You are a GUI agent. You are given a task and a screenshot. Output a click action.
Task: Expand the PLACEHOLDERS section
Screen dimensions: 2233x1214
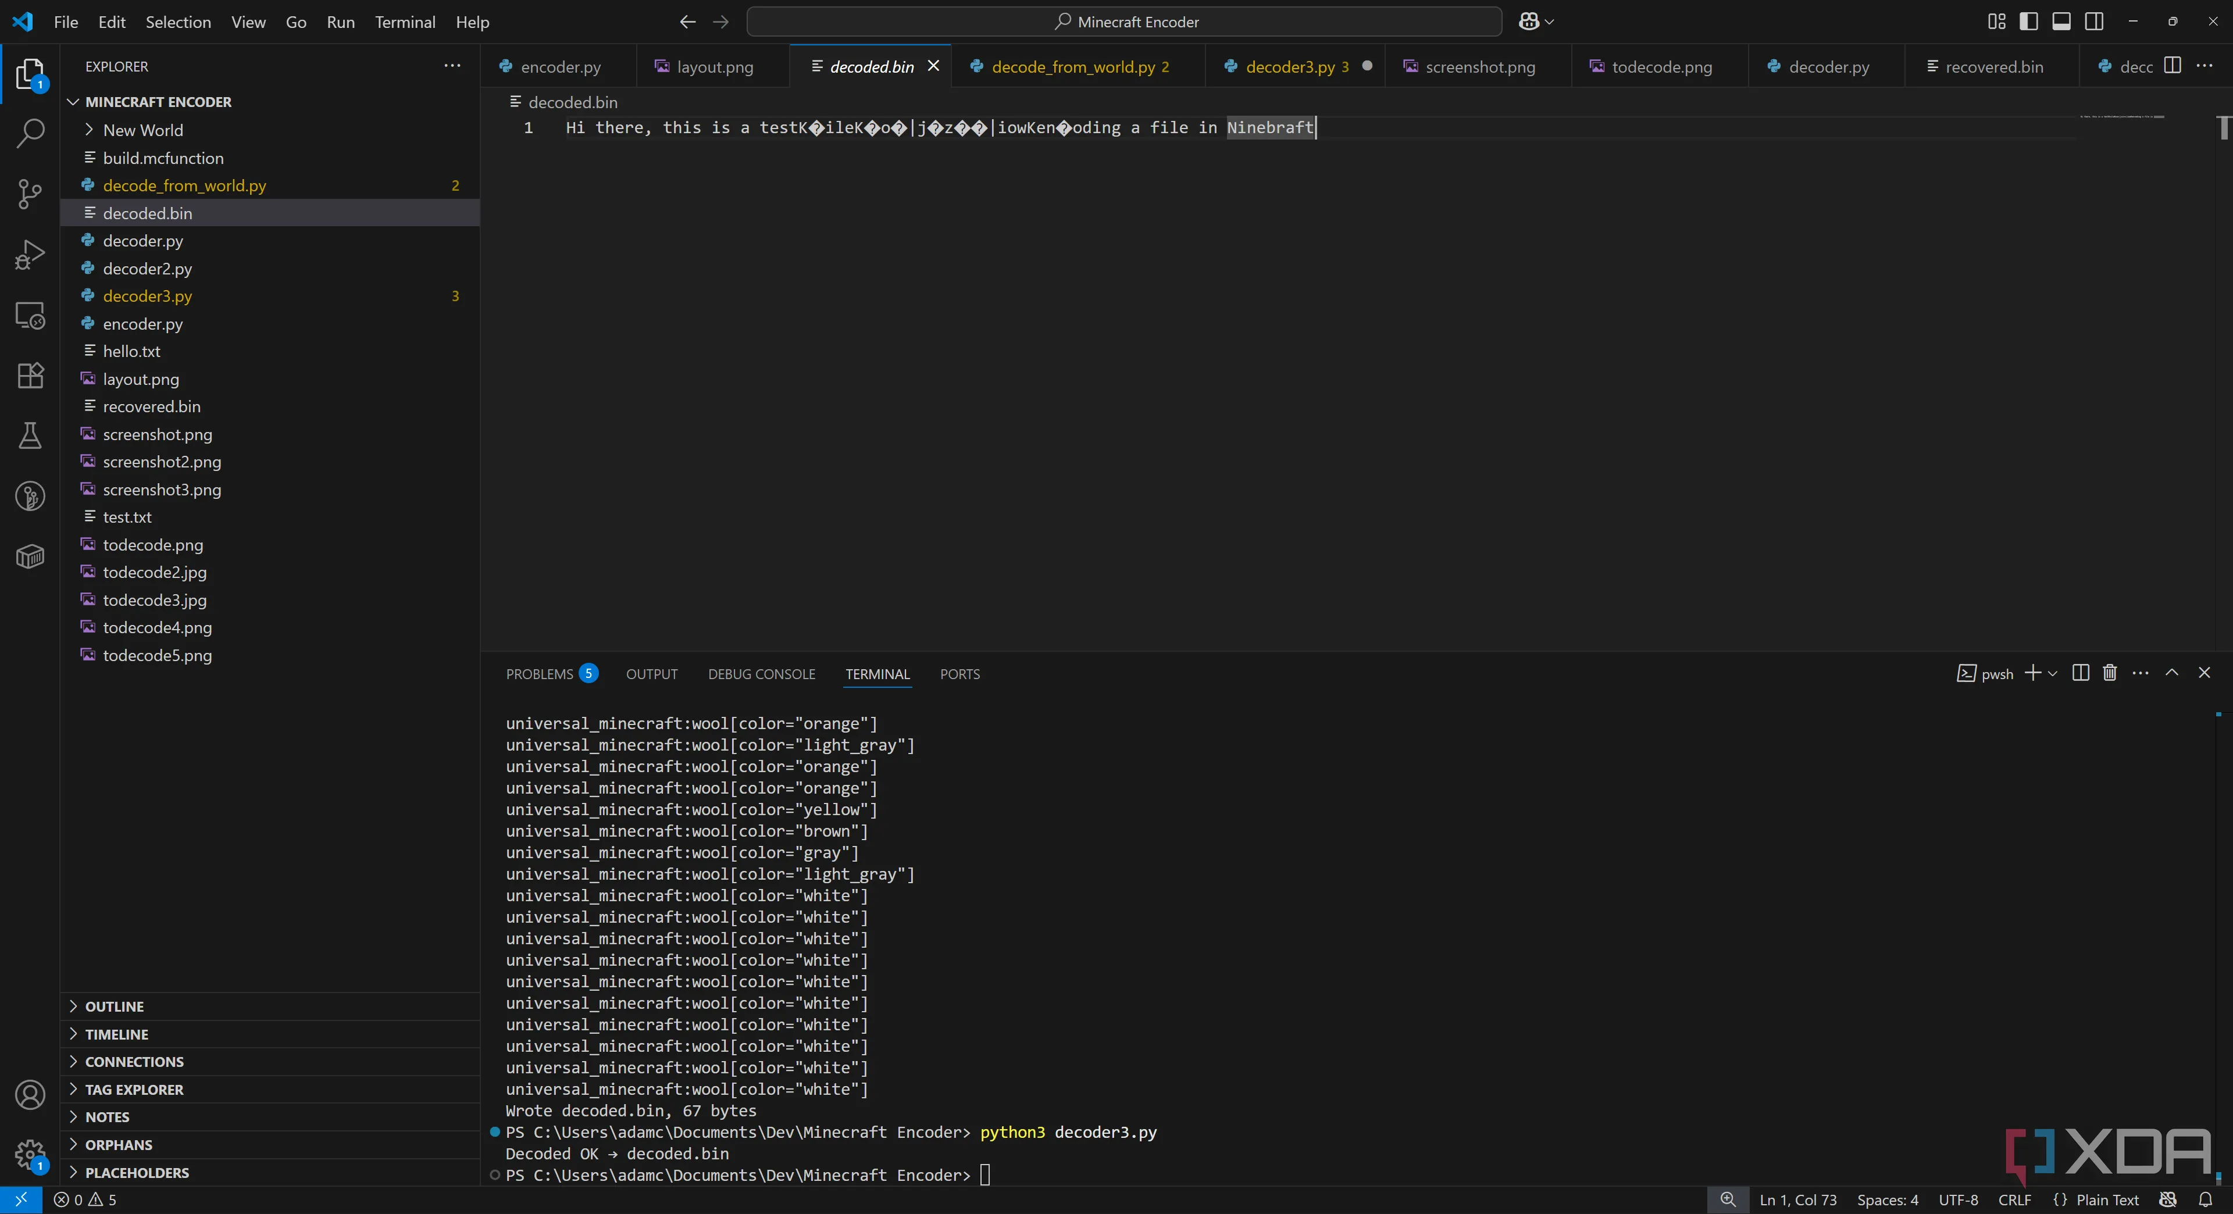[270, 1172]
